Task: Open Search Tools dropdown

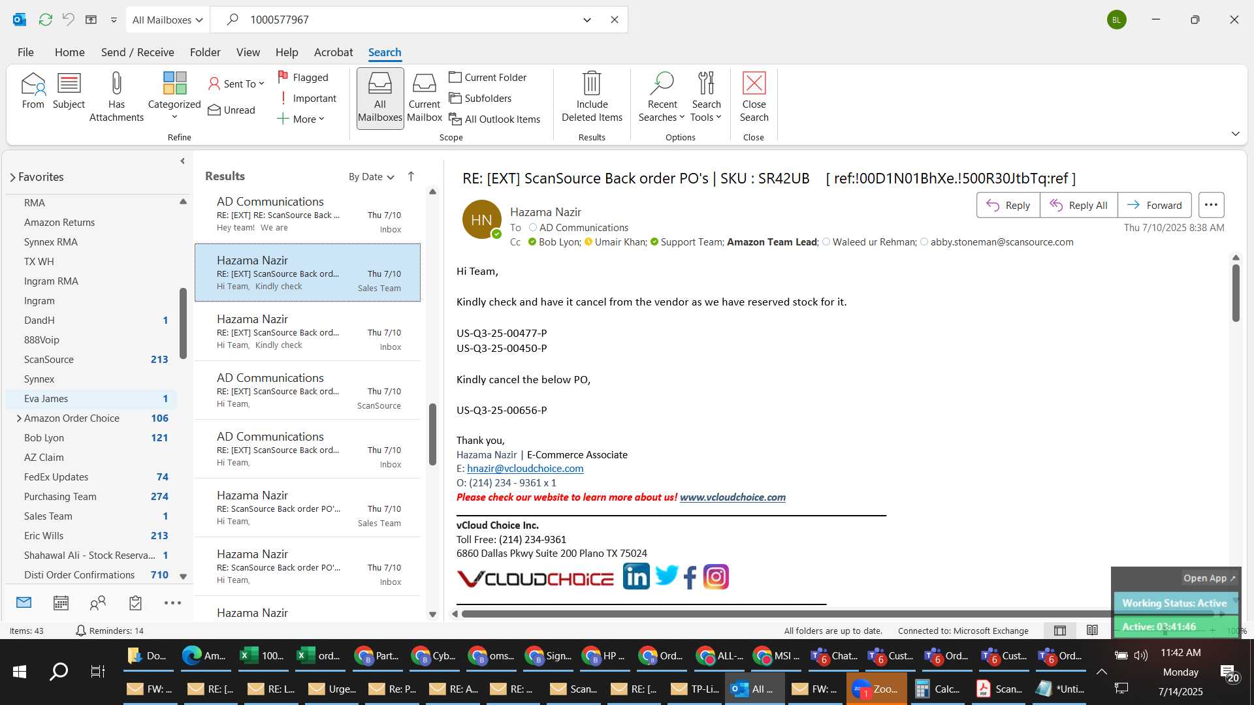Action: [x=706, y=97]
